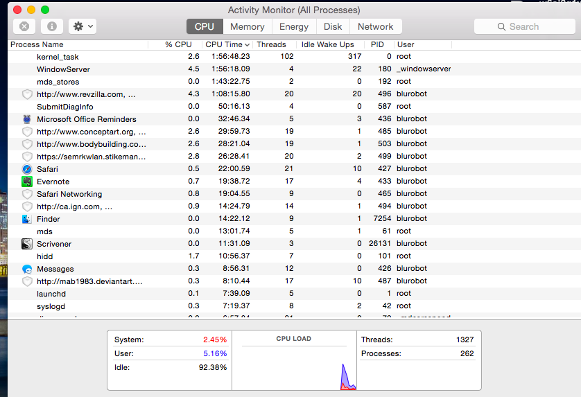Open the gear action dropdown menu
This screenshot has height=397, width=581.
[x=83, y=26]
